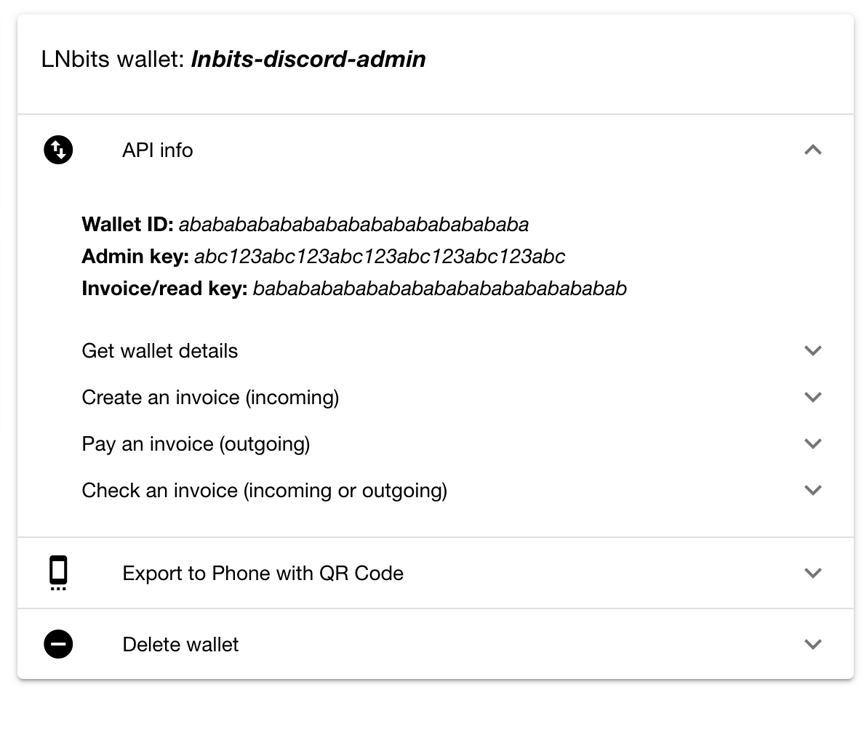
Task: Click the Export to Phone with QR Code label
Action: tap(263, 574)
